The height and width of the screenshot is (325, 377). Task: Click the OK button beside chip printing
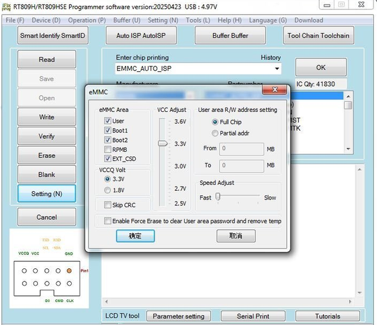(321, 67)
